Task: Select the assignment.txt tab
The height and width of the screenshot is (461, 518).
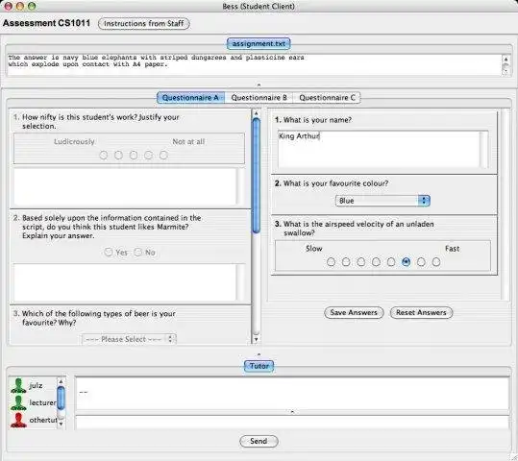Action: coord(259,43)
